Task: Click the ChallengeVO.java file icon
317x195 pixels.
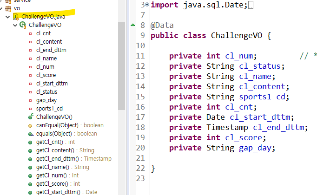Action: [16, 17]
